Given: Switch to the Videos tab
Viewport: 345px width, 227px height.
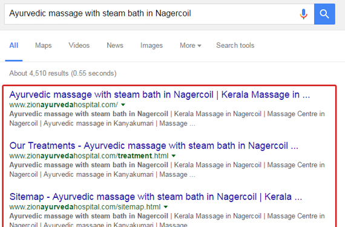Looking at the screenshot, I should (79, 45).
